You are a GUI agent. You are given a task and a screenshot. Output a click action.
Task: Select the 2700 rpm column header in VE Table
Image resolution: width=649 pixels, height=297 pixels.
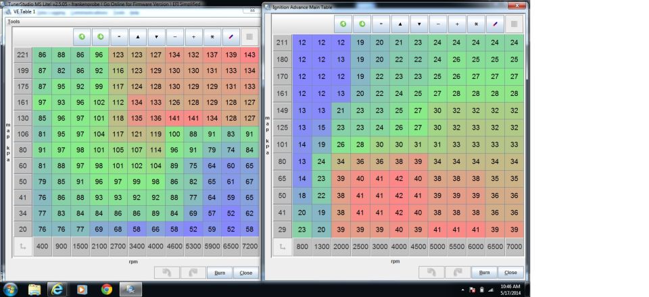(118, 246)
